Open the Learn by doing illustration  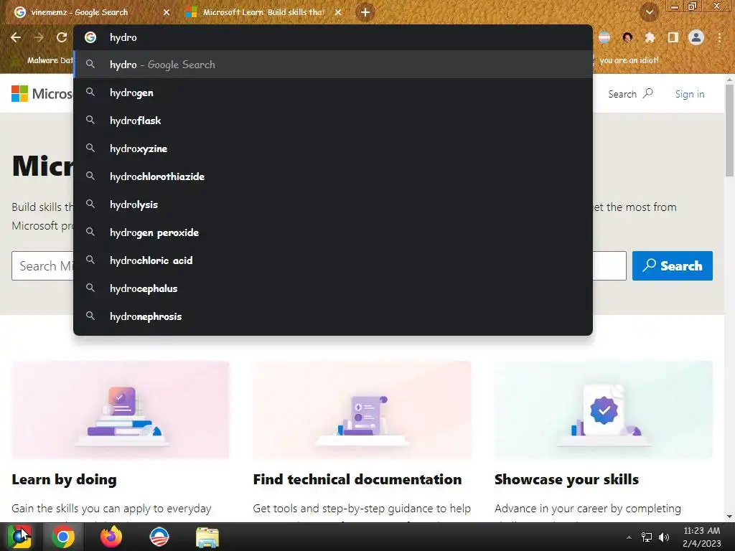[x=121, y=410]
